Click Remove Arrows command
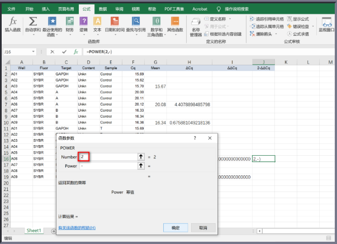The height and width of the screenshot is (244, 337). 261,34
